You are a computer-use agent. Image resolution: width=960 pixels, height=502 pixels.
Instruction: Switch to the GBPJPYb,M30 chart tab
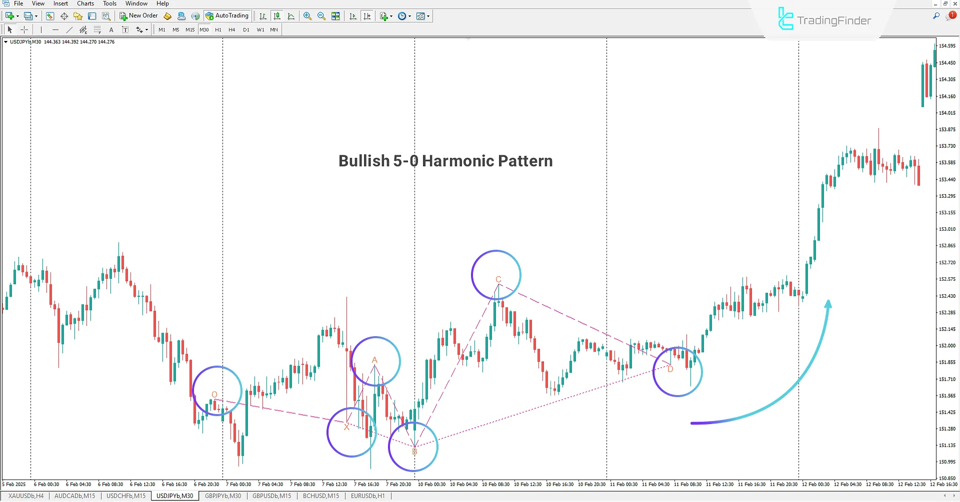pos(223,496)
